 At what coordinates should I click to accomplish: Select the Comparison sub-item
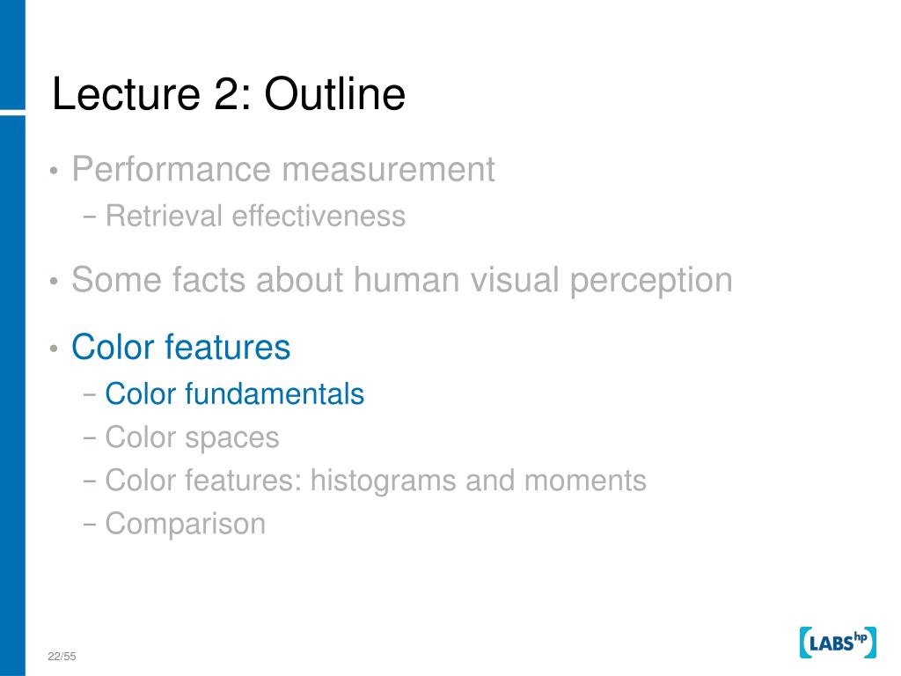185,525
